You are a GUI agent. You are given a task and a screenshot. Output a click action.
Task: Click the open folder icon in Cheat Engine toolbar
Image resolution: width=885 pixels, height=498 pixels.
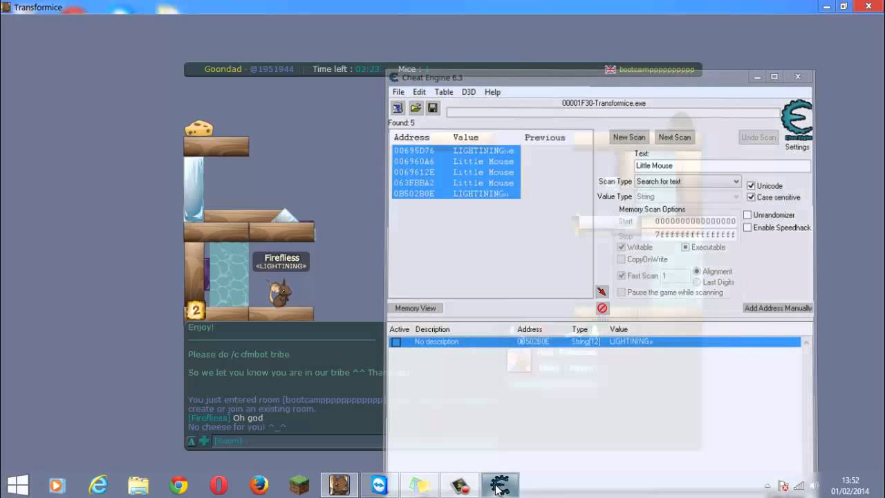(416, 108)
